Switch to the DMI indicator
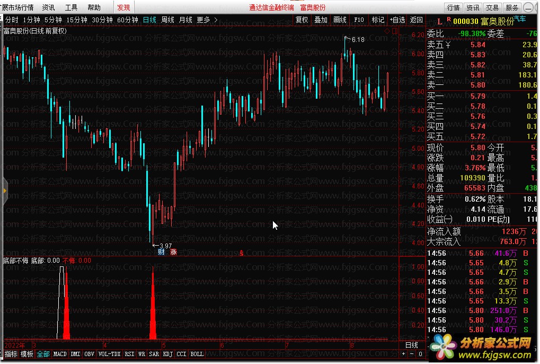Viewport: 540px width, 364px height. pos(75,354)
